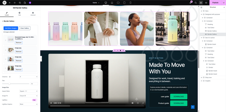
Task: Open the Columns dropdown
Action: [x=29, y=77]
